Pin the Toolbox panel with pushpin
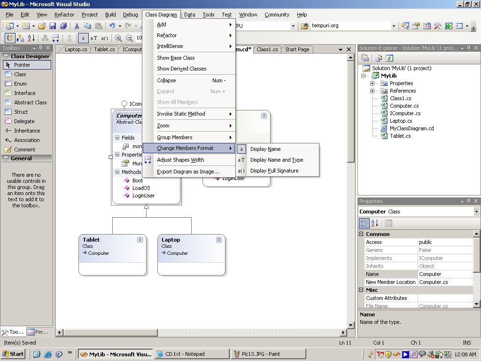 [40, 48]
